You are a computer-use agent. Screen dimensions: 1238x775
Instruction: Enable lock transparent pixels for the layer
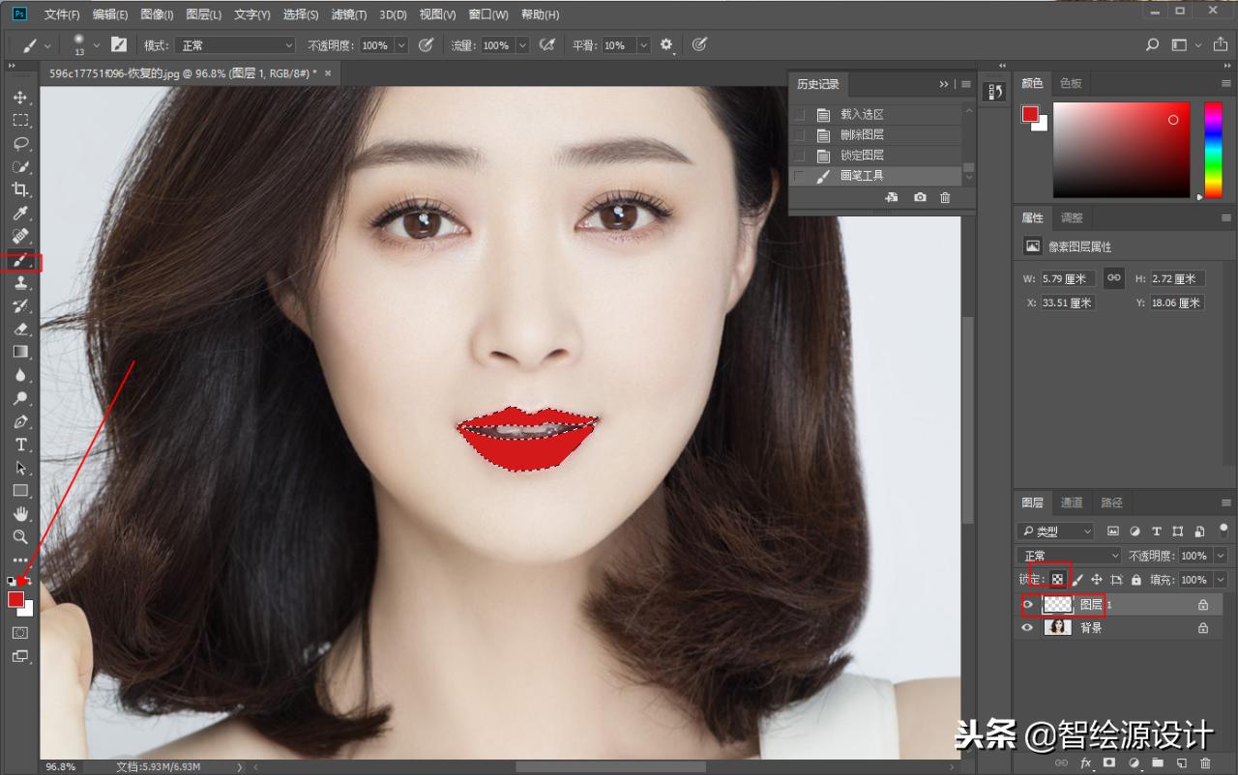[x=1057, y=578]
